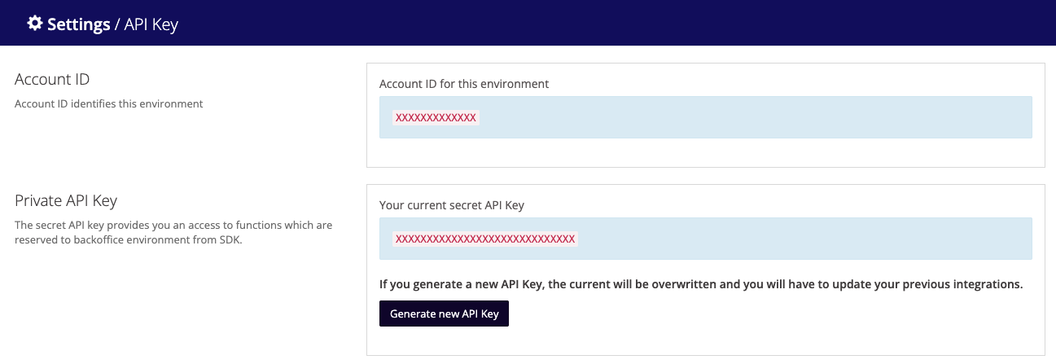This screenshot has height=364, width=1056.
Task: Click the Private API Key section heading
Action: (66, 200)
